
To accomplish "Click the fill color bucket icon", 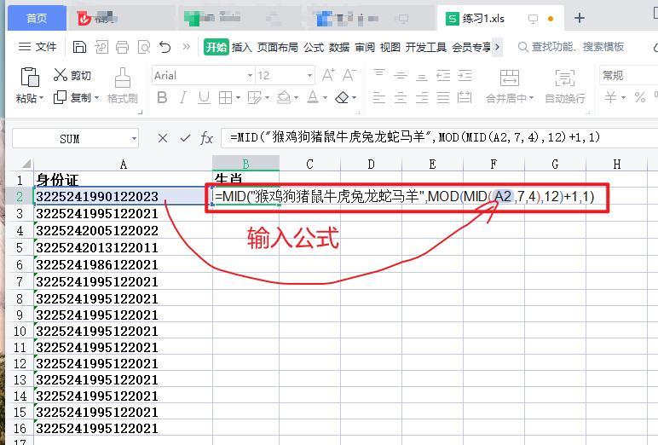I will coord(284,98).
